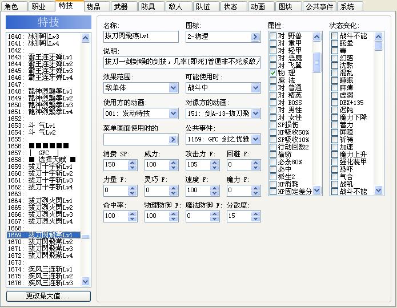The image size is (397, 308).
Task: Click the 说明 description field
Action: point(182,62)
